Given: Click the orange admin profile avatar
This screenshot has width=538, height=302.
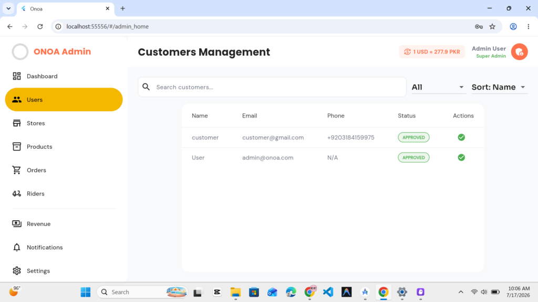Looking at the screenshot, I should 519,52.
